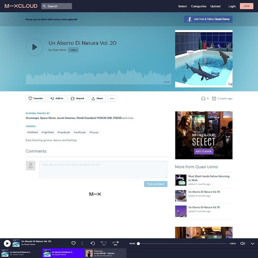Click the Share button
Image resolution: width=258 pixels, height=258 pixels.
(x=97, y=98)
